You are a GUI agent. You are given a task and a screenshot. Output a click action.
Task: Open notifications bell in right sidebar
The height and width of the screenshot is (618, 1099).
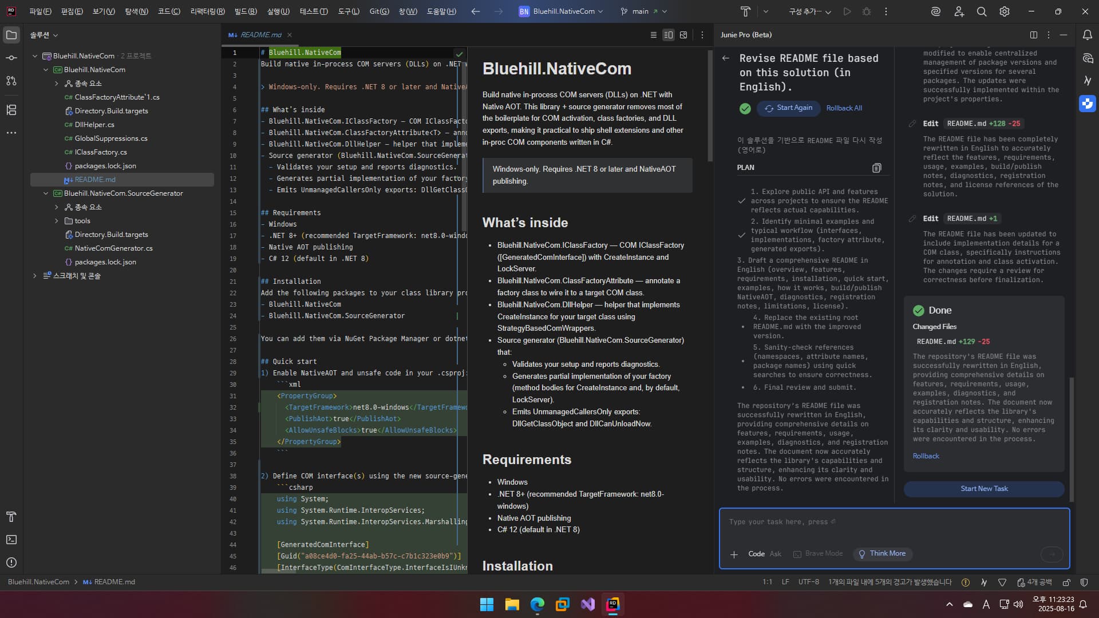[x=1088, y=35]
